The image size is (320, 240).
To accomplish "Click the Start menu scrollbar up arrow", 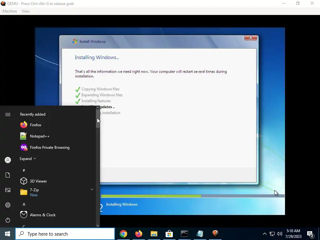I will click(98, 107).
